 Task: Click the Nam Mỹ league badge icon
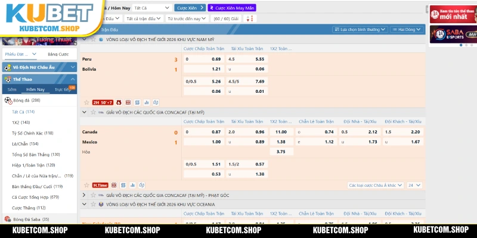101,39
